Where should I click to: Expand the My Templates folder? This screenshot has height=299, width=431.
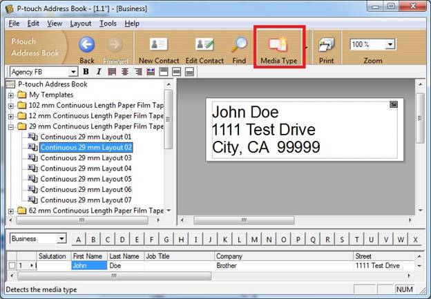10,95
